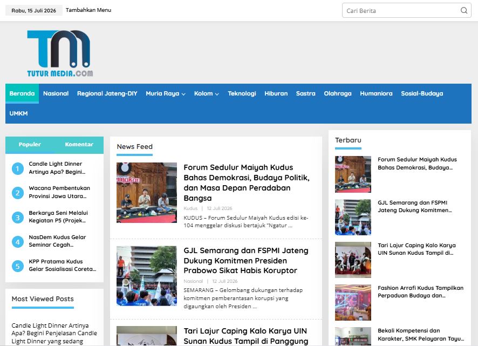Open News Feed headline GJL Semarang dan FSPMI Jateng
The image size is (478, 346).
(245, 261)
